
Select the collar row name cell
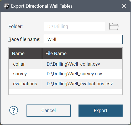[25, 64]
